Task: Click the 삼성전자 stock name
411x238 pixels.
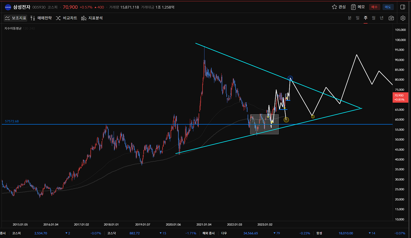Action: coord(22,7)
